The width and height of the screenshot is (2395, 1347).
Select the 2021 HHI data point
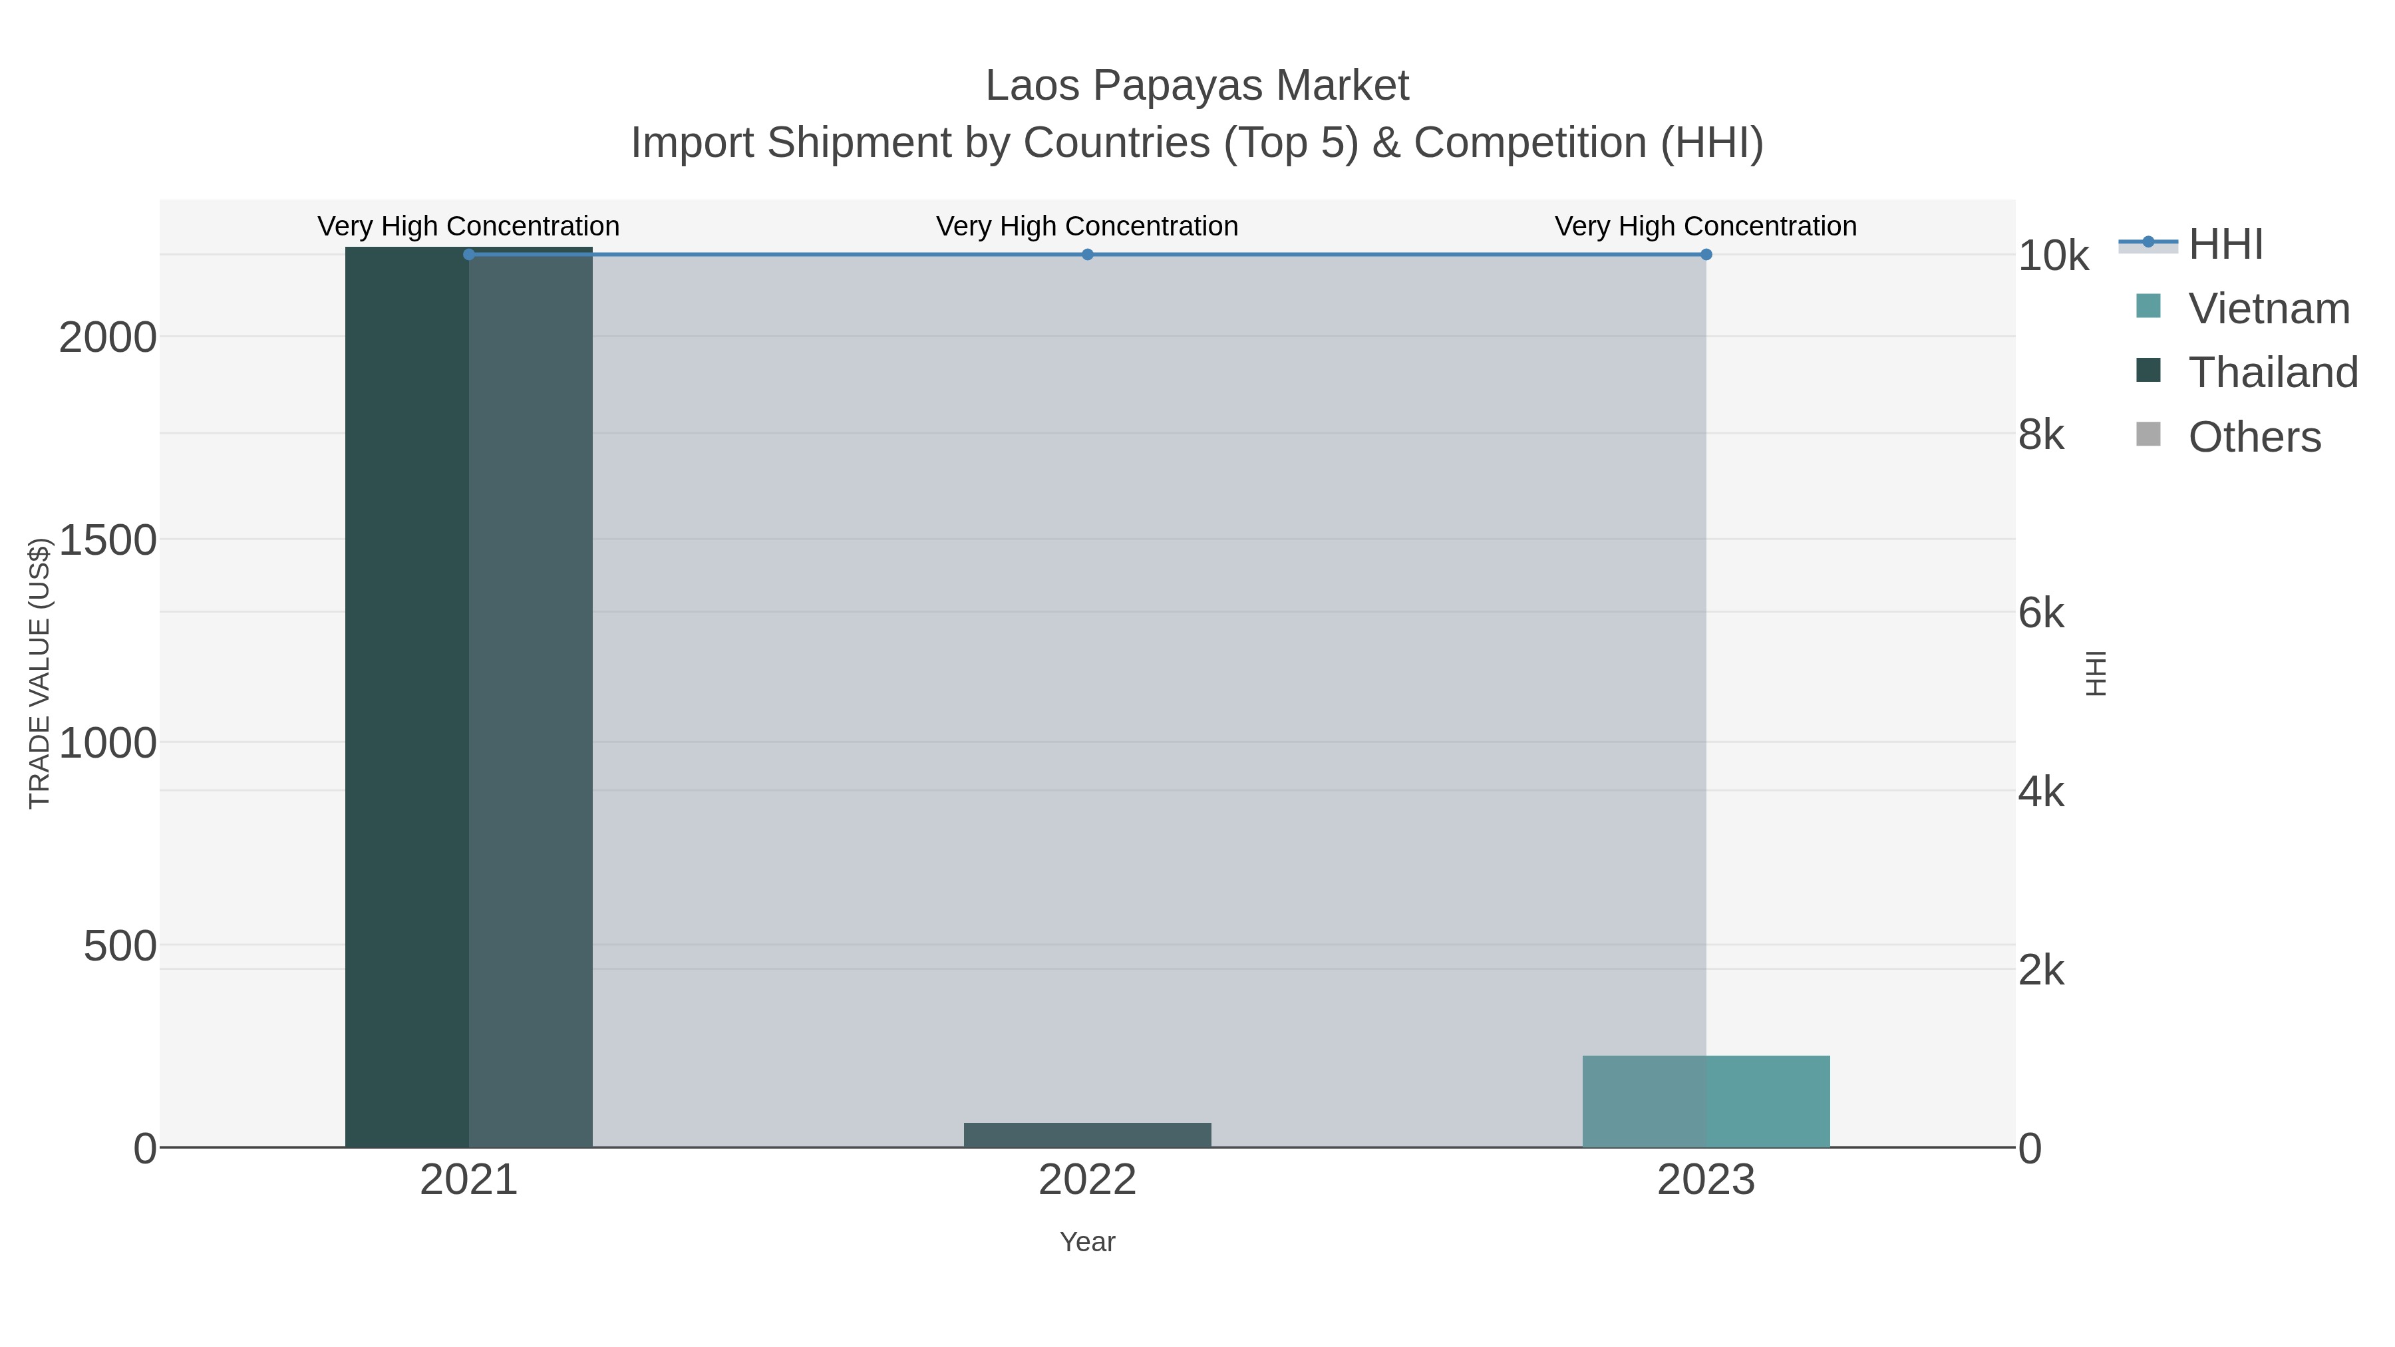468,255
